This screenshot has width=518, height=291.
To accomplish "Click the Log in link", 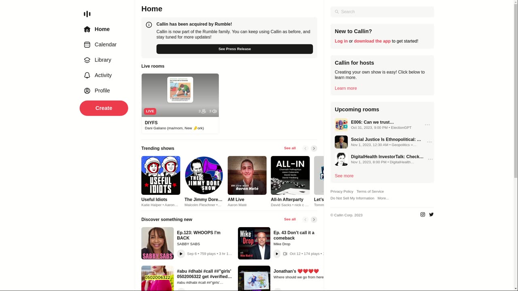I will coord(341,41).
